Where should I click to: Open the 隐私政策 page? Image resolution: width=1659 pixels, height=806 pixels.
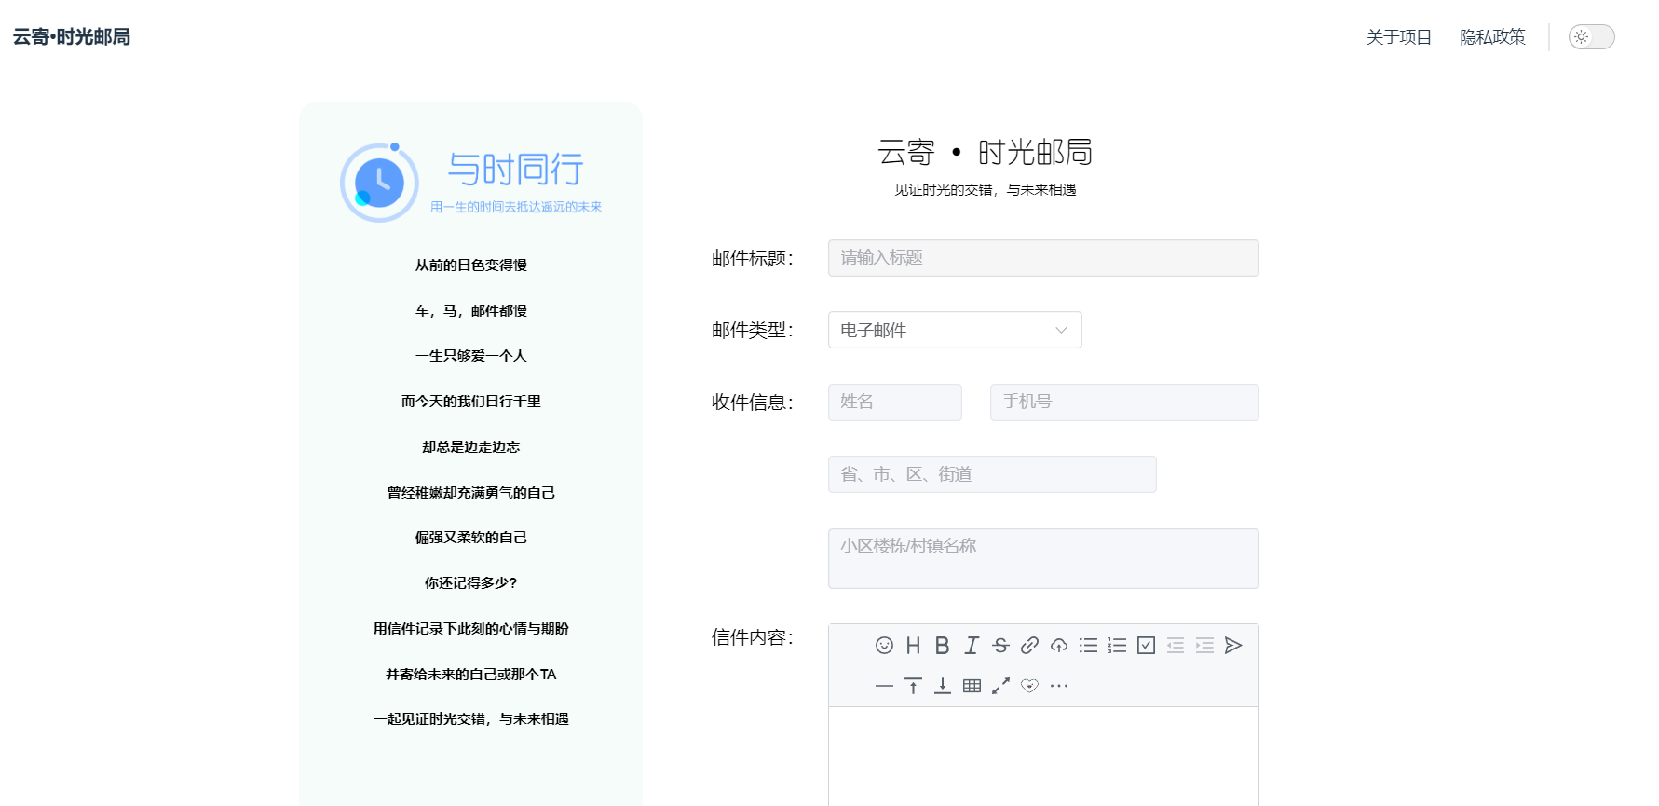[1492, 37]
